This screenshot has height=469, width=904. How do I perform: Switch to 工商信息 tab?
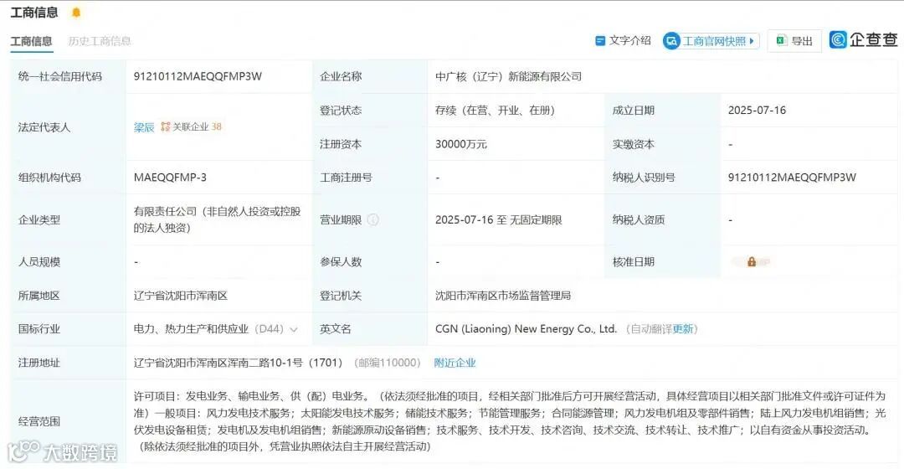(31, 42)
